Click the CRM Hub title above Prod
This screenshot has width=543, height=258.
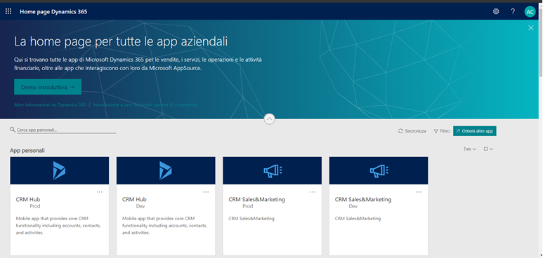click(x=28, y=200)
